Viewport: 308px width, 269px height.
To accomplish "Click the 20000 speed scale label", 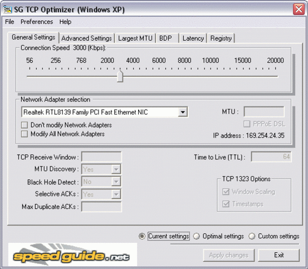I will tap(275, 61).
